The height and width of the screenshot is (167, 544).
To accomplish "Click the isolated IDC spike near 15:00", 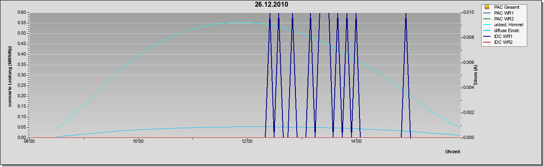I will pyautogui.click(x=406, y=75).
